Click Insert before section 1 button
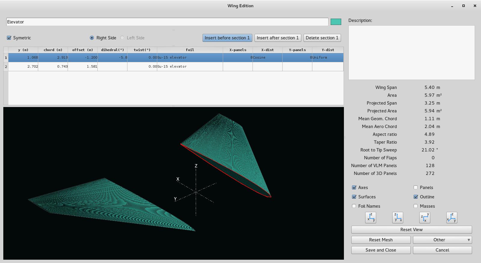This screenshot has width=481, height=263. coord(227,38)
